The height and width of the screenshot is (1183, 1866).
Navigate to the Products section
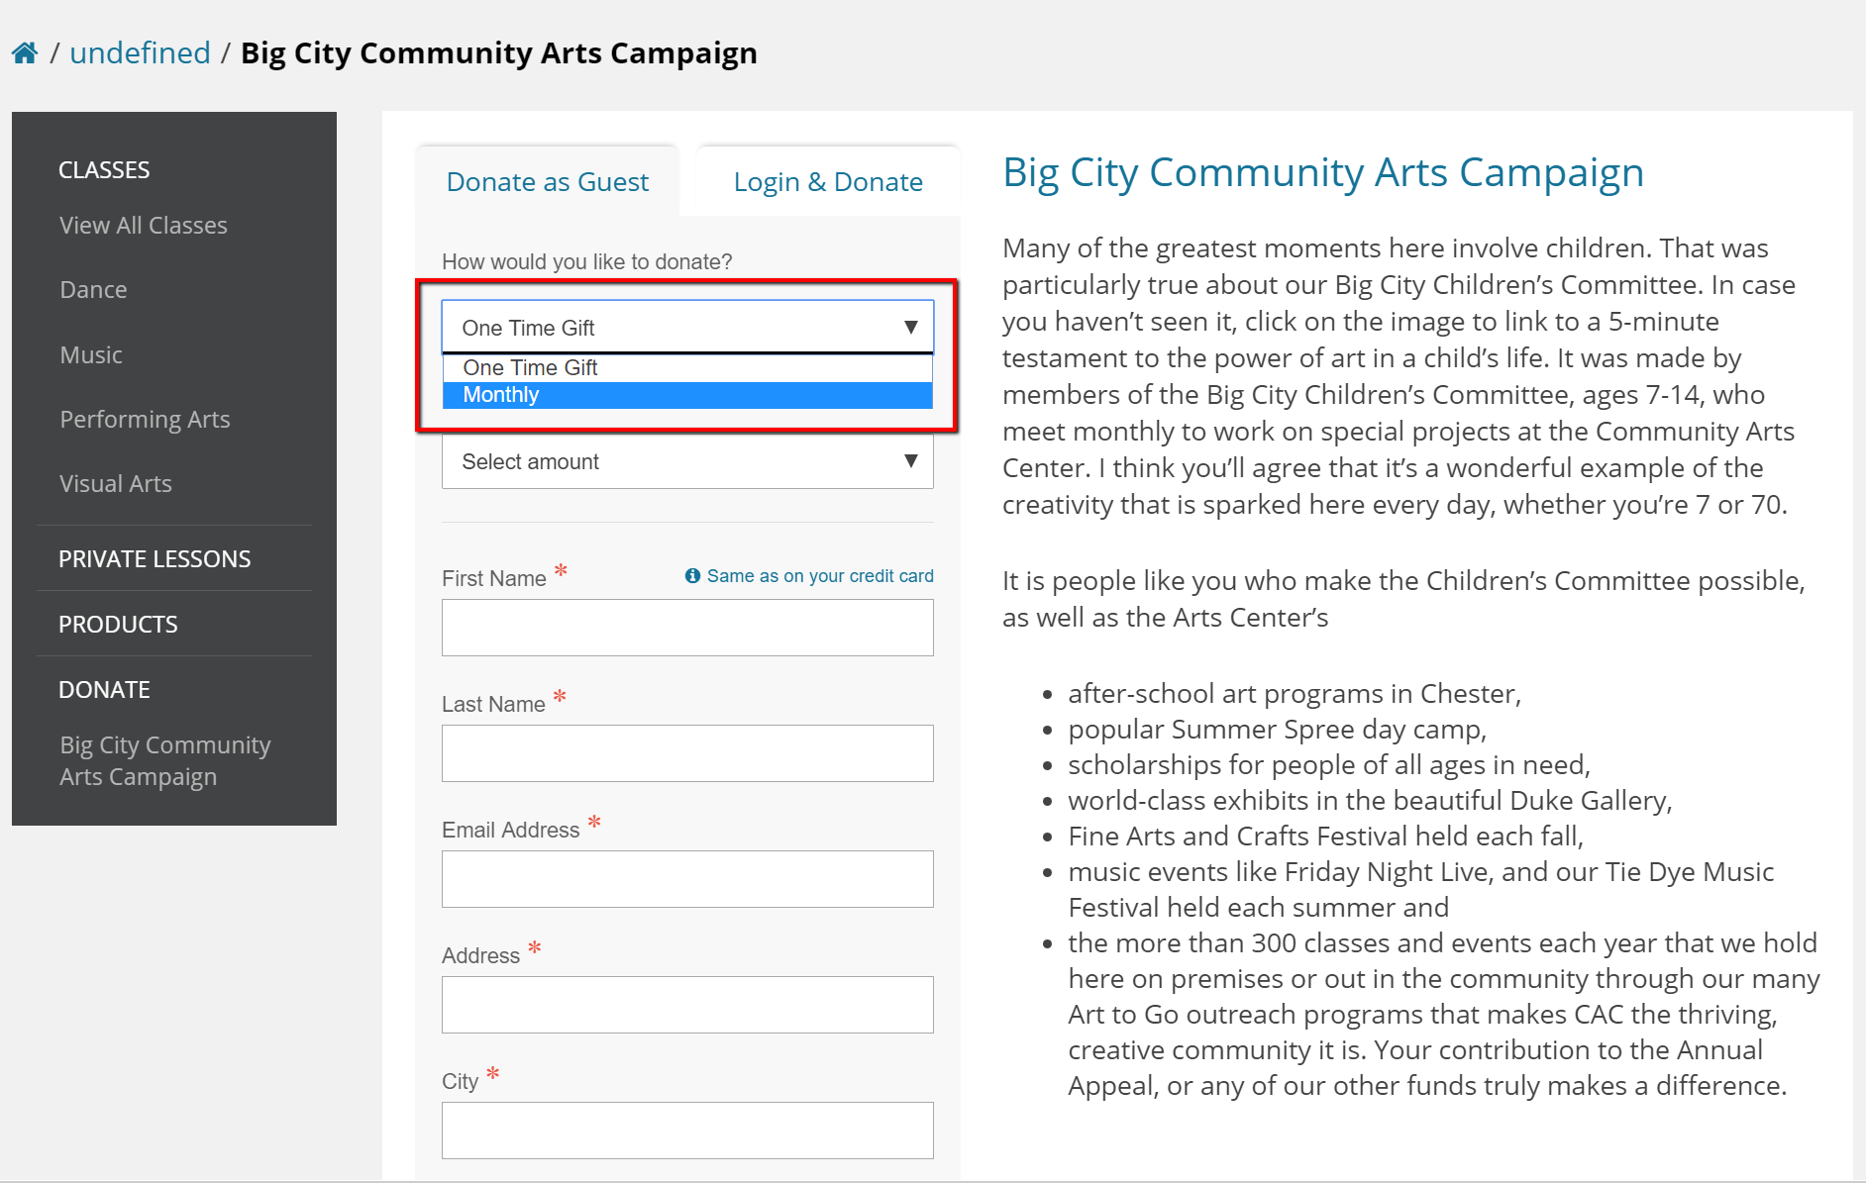tap(118, 625)
